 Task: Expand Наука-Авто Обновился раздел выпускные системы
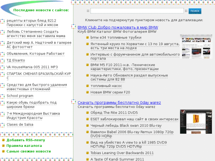point(129,77)
